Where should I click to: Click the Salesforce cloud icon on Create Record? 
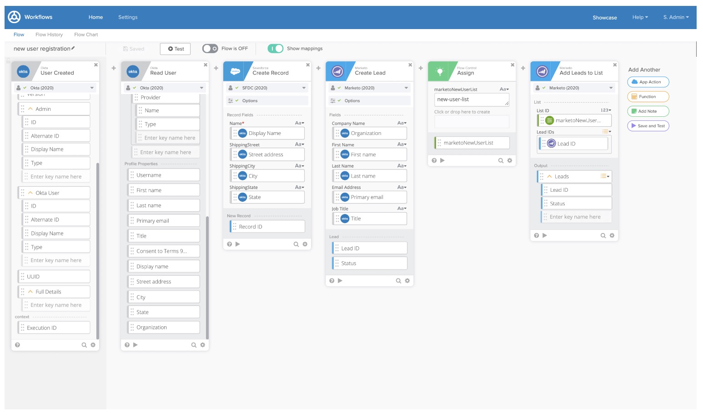point(235,71)
